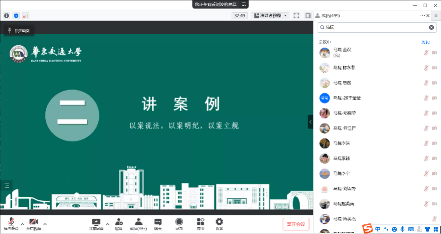The width and height of the screenshot is (441, 234).
Task: Clear the member search field text
Action: point(431,27)
